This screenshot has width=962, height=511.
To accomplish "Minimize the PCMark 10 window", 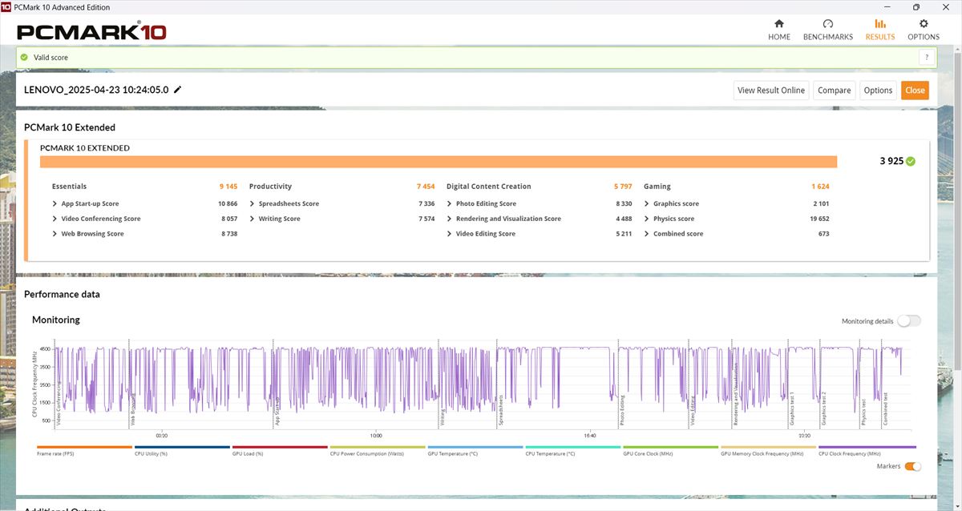I will [887, 7].
